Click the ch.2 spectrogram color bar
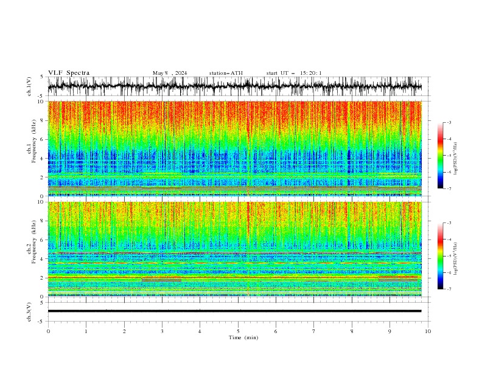This screenshot has width=482, height=372. pos(440,256)
